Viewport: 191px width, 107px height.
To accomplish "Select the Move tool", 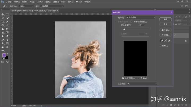I will coord(3,14).
